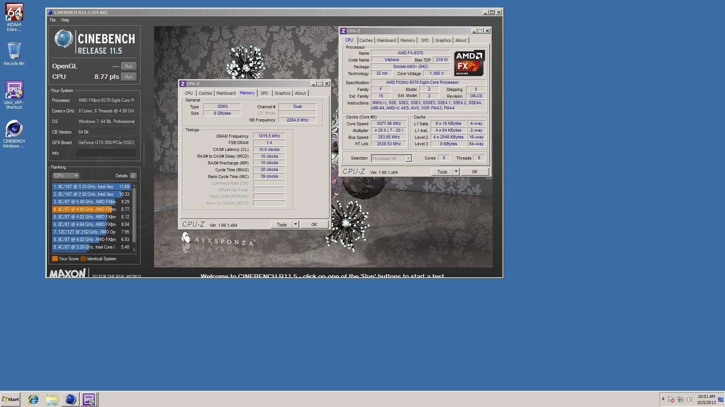Click the NB Frequency 2284.8 MHz value
Image resolution: width=725 pixels, height=407 pixels.
(x=297, y=120)
